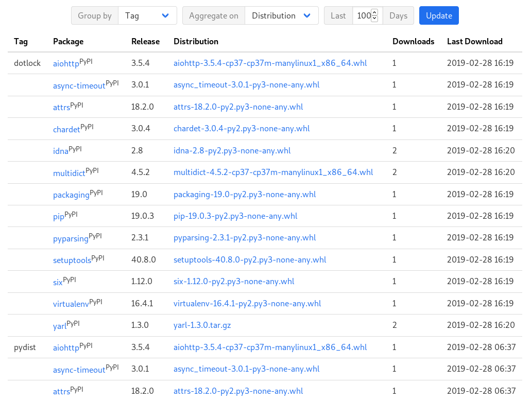This screenshot has width=531, height=401.
Task: Click the days number input field
Action: [x=364, y=15]
